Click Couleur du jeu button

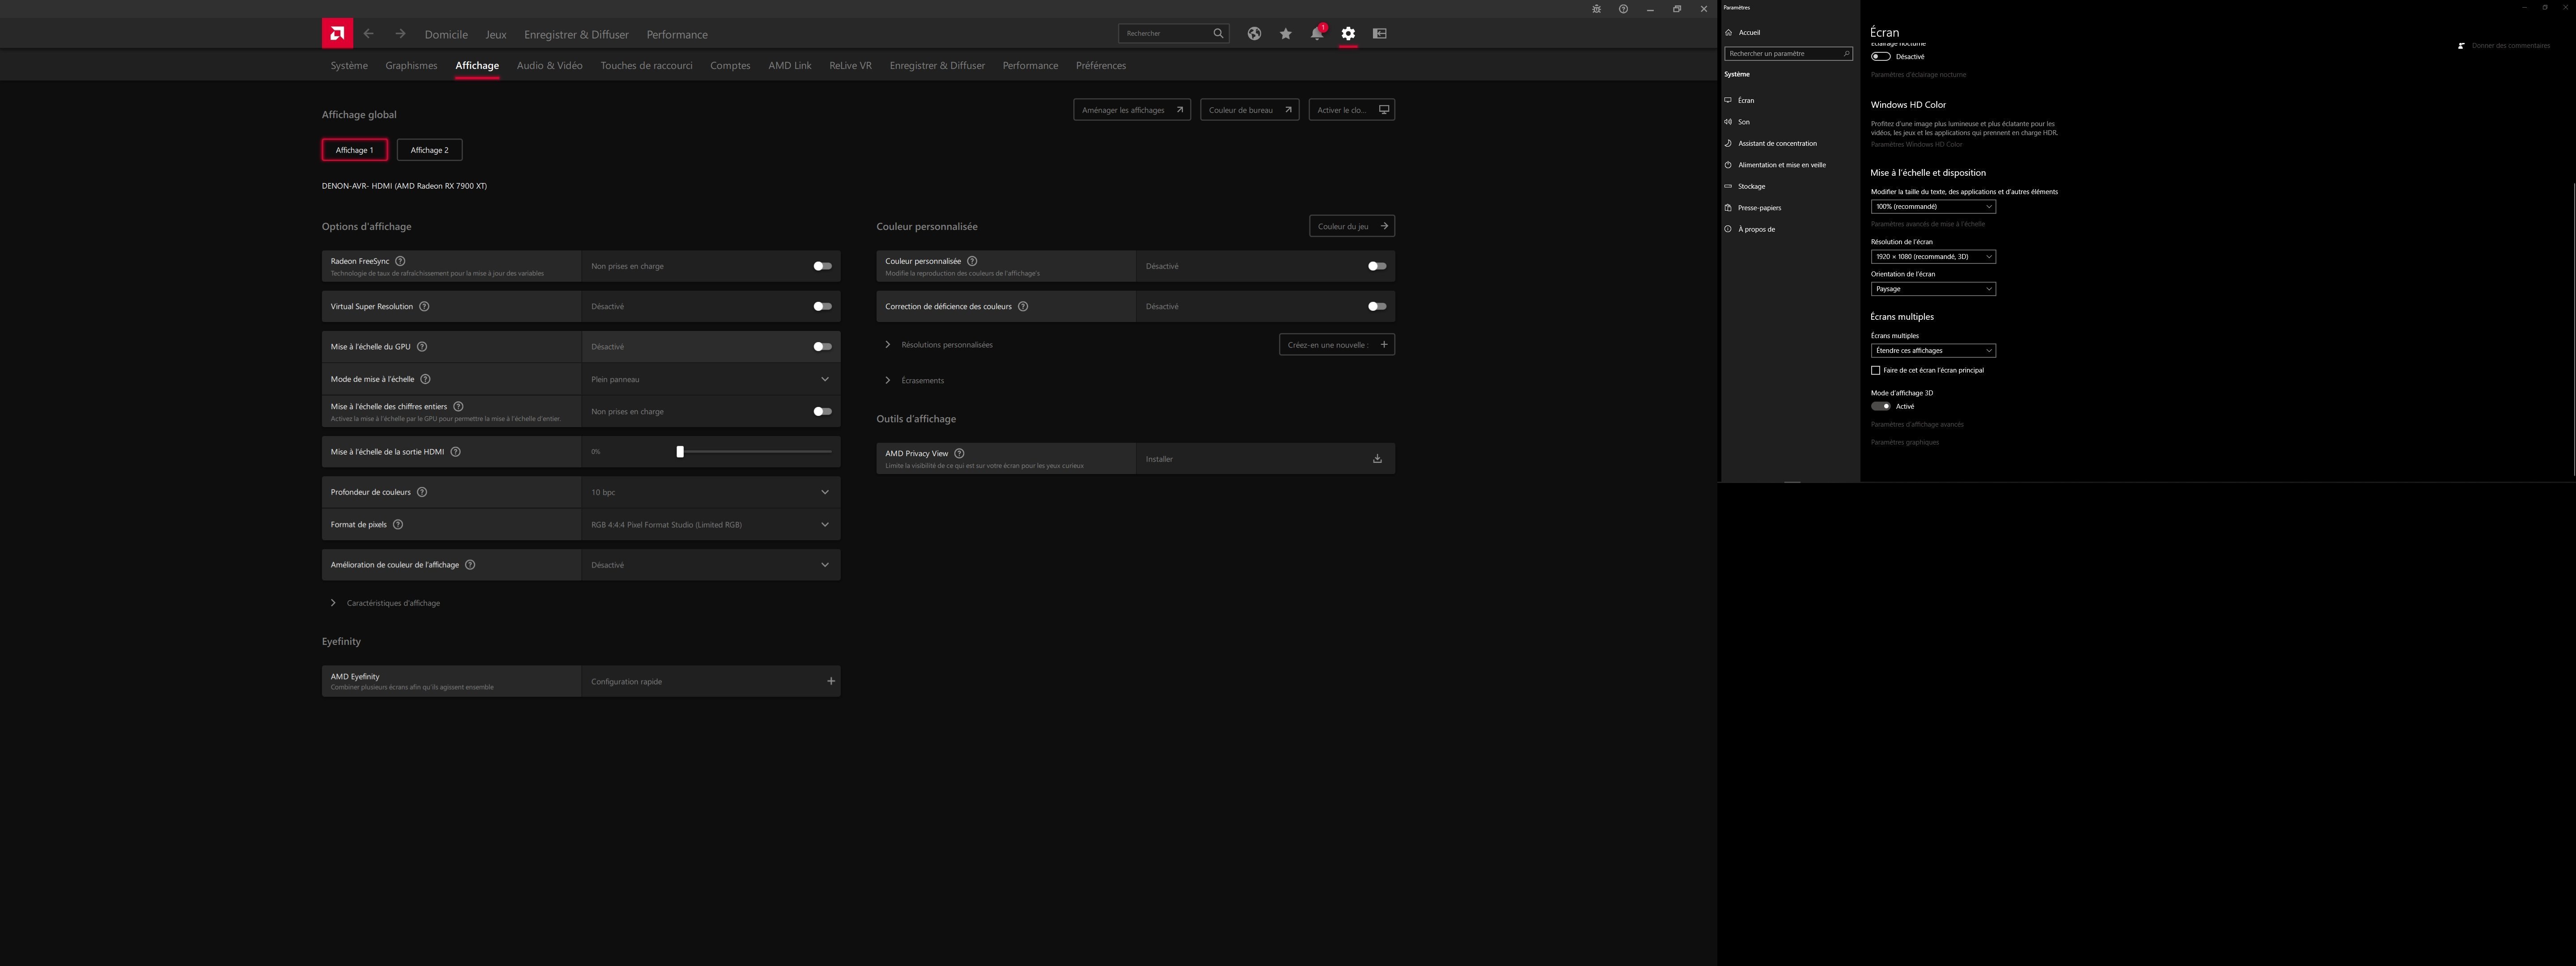click(x=1352, y=226)
